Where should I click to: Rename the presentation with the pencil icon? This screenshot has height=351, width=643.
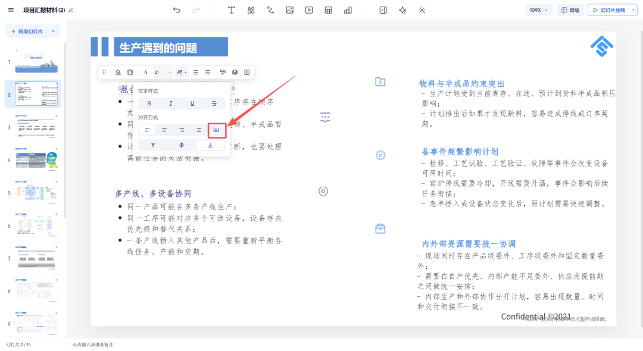(71, 10)
